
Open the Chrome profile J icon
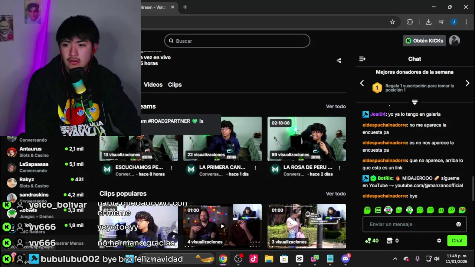453,22
